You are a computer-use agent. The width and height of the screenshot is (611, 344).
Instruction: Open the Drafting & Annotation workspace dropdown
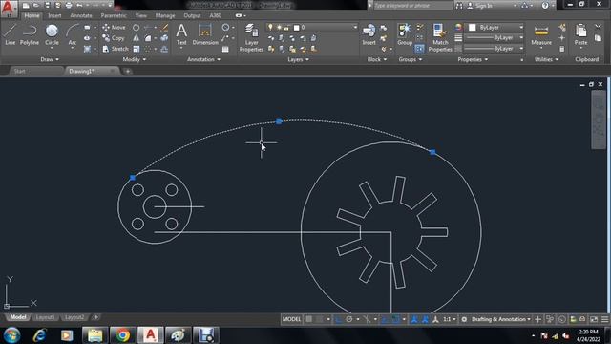(x=500, y=319)
